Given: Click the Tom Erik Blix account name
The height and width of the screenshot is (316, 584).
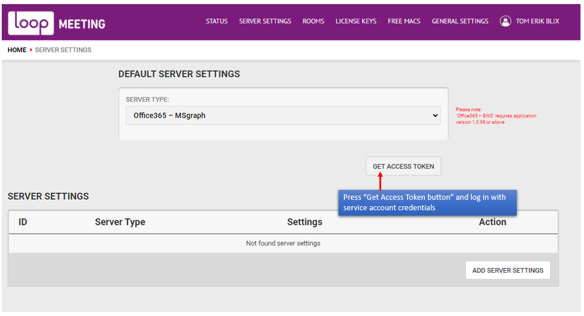Looking at the screenshot, I should click(537, 22).
